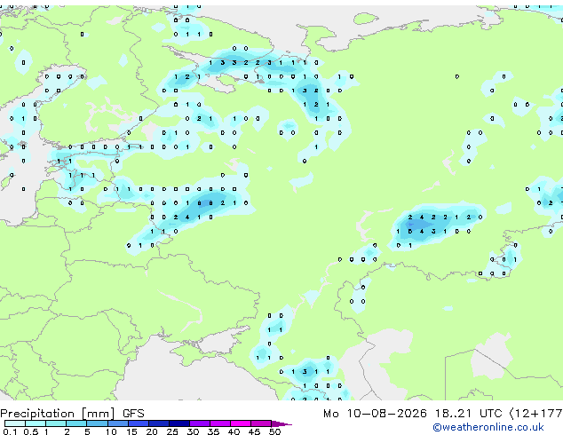Click the 'Mo 10-08-2026' date text

coord(375,414)
